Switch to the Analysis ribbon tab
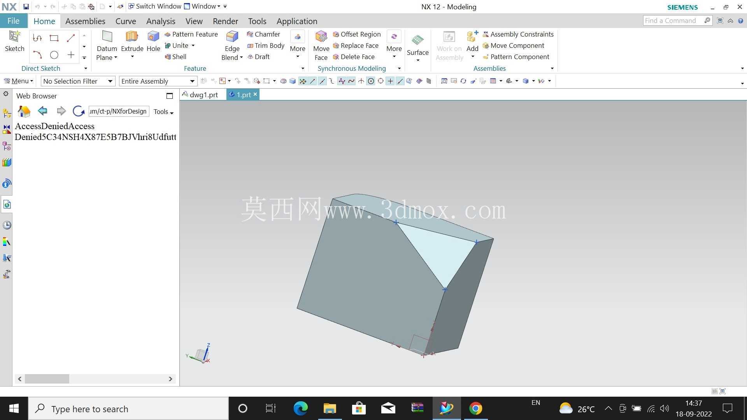 click(161, 21)
